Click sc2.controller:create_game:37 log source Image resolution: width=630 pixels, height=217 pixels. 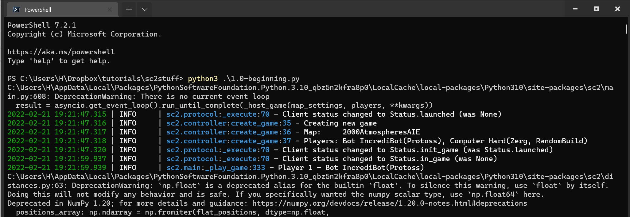(x=228, y=141)
